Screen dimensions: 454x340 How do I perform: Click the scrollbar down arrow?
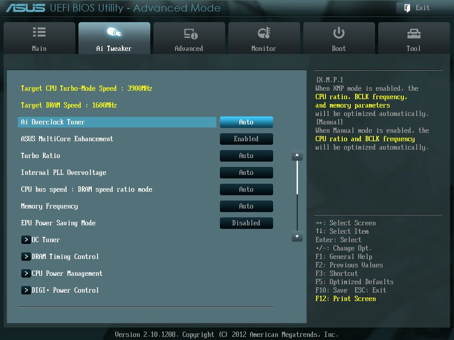coord(297,237)
